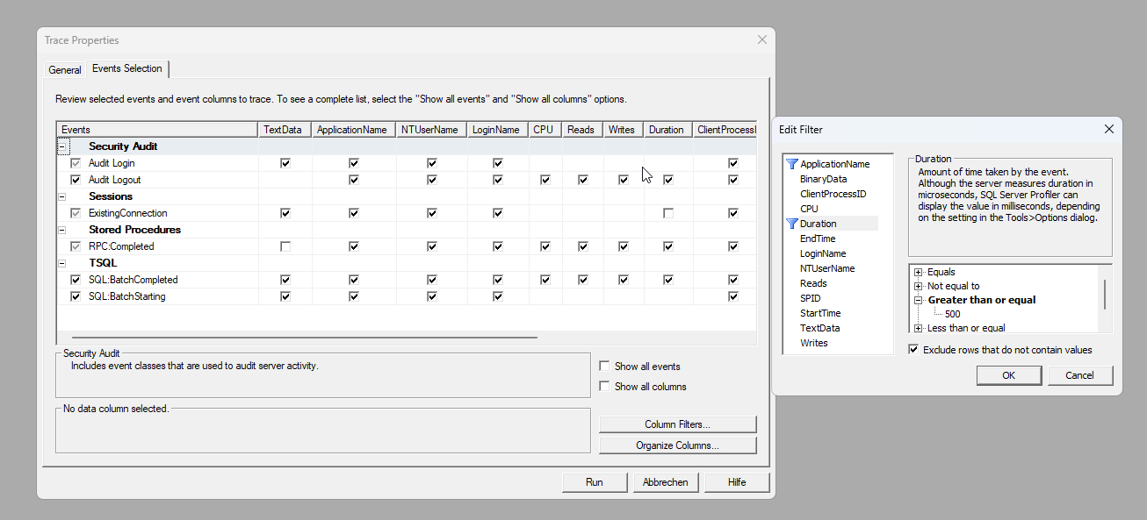Open the Column Filters dialog
Viewport: 1147px width, 520px height.
point(677,424)
